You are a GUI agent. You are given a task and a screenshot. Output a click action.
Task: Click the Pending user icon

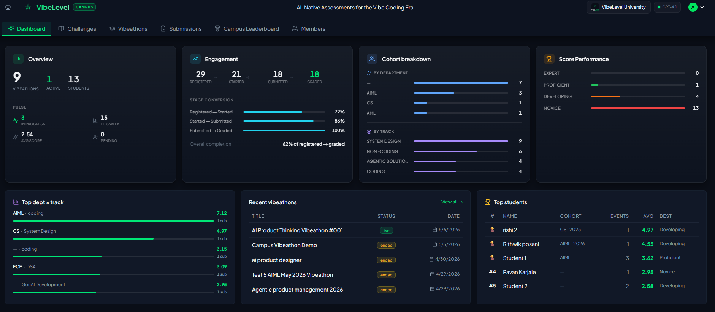95,137
